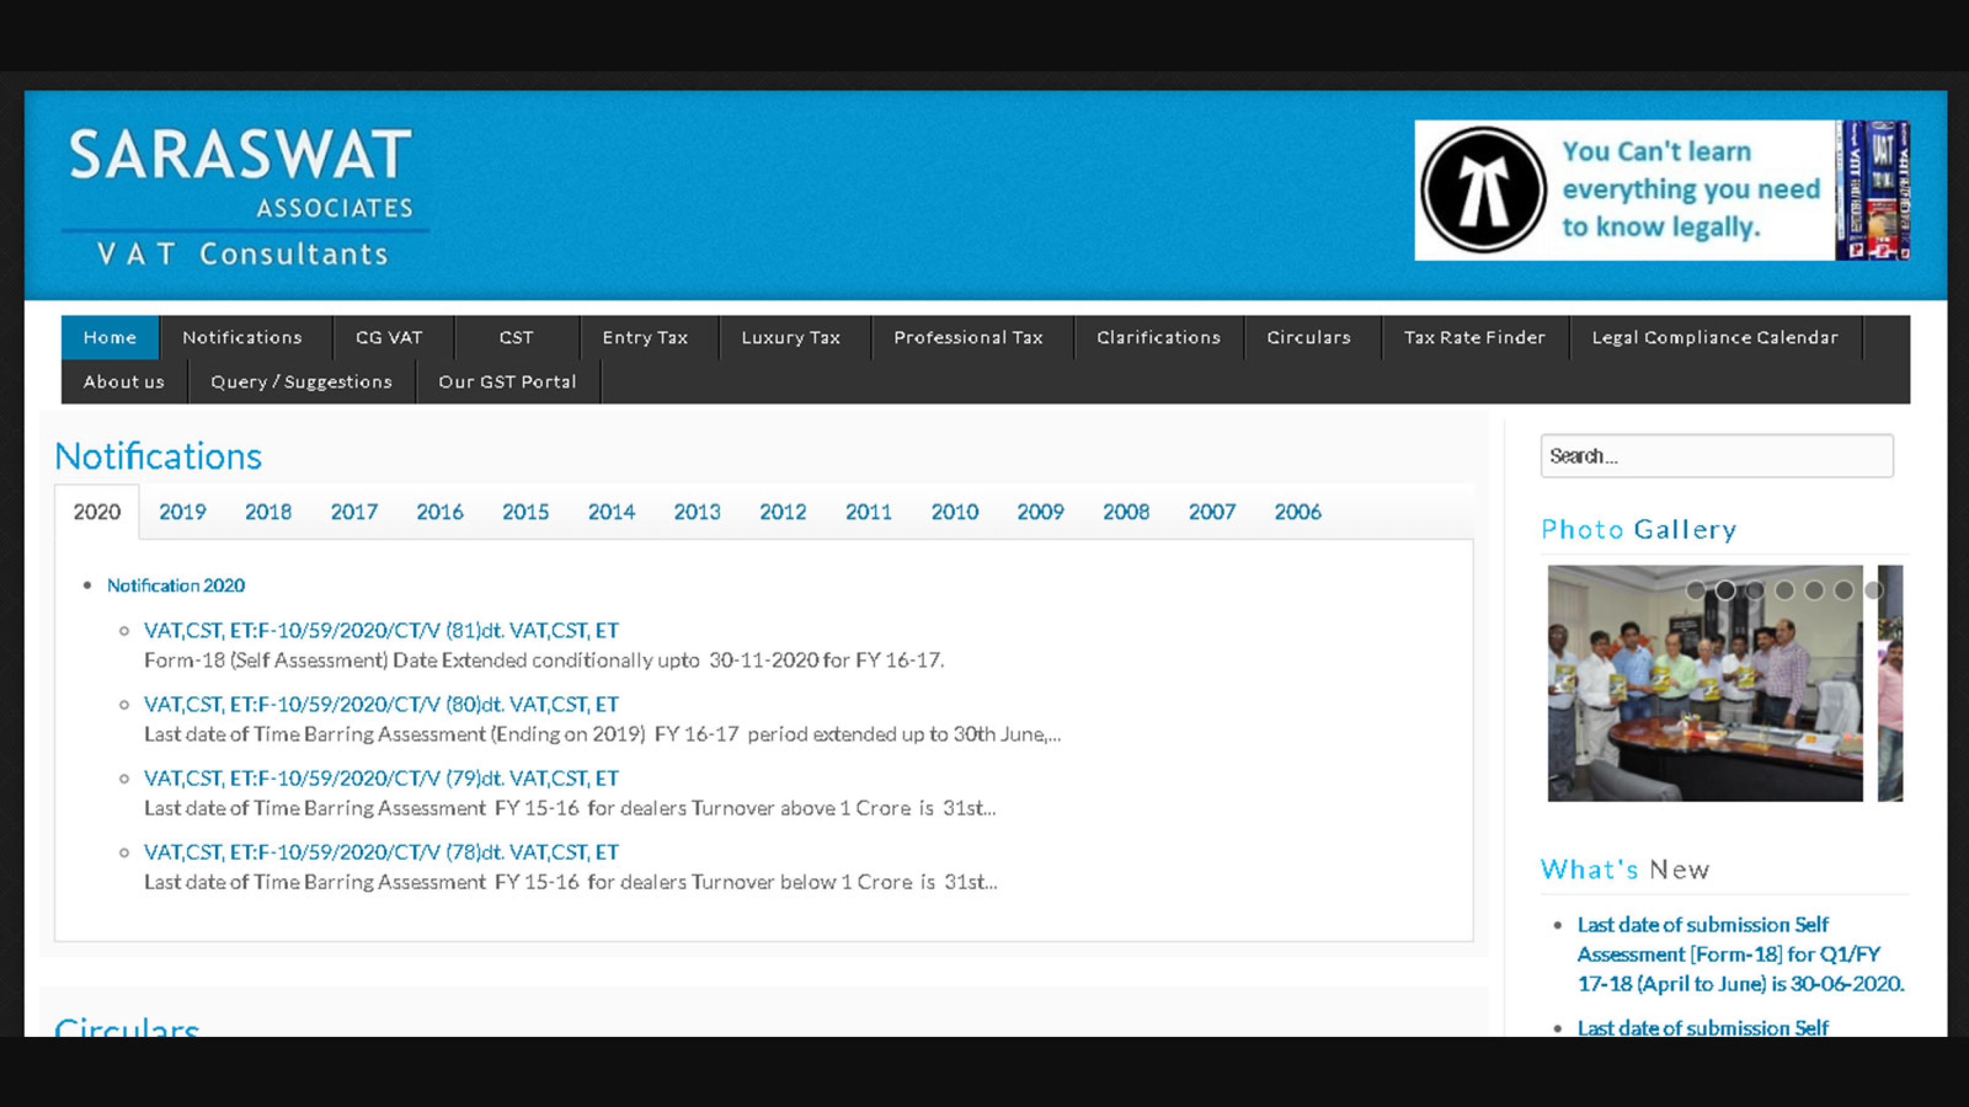Viewport: 1969px width, 1107px height.
Task: Switch to the 2012 tab
Action: 783,512
